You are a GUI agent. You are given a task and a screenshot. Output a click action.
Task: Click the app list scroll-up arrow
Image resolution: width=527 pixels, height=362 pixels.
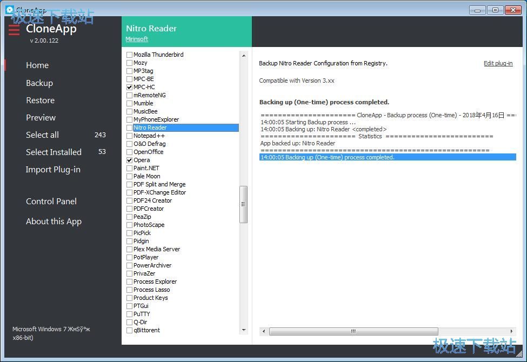(244, 56)
